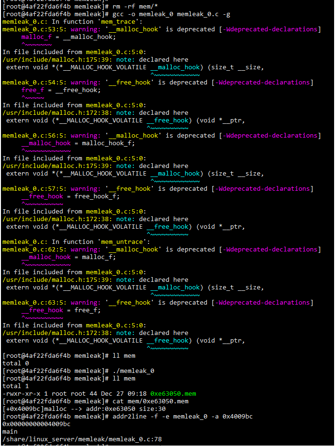This screenshot has width=336, height=446.
Task: Select code line 'malloc_f = __malloc_hook;'
Action: coord(68,37)
